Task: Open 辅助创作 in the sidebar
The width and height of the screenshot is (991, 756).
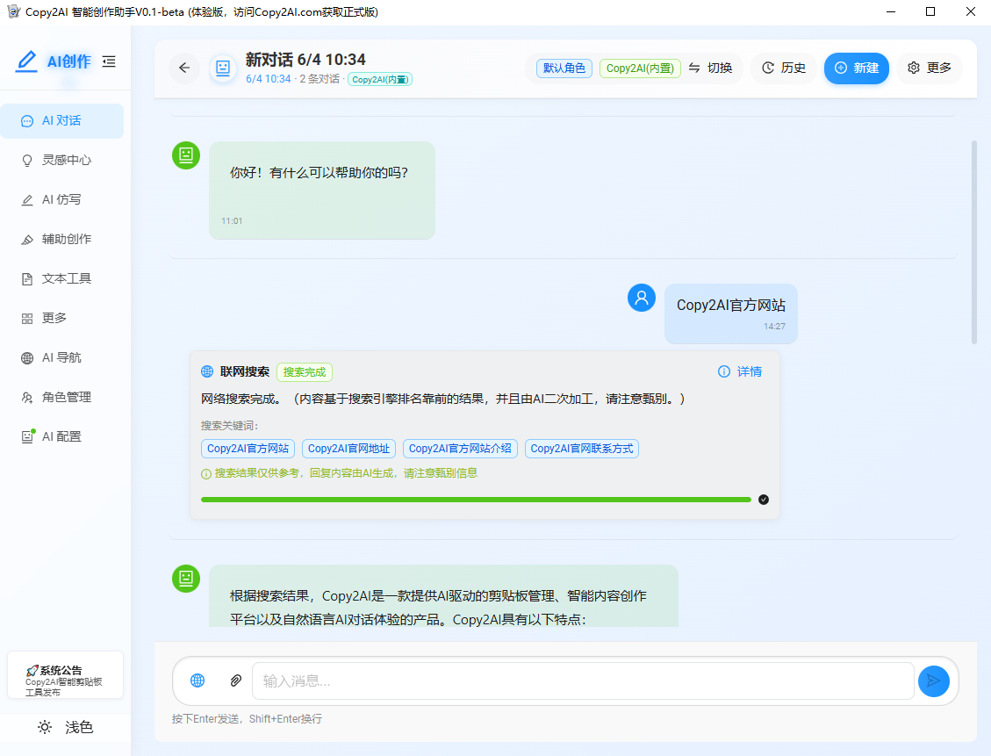Action: click(x=62, y=239)
